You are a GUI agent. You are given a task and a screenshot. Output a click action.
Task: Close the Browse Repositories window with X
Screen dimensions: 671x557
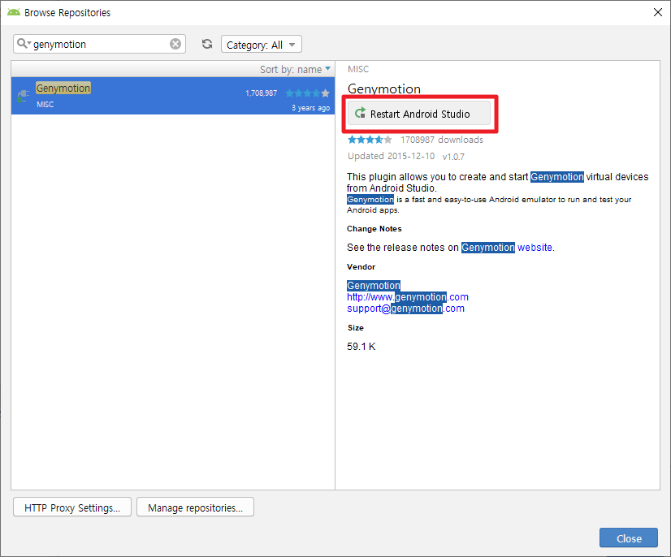coord(658,12)
